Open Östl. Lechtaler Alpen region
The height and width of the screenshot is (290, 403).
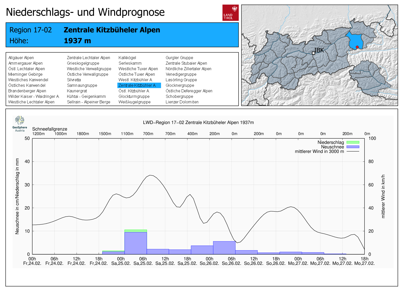26,69
